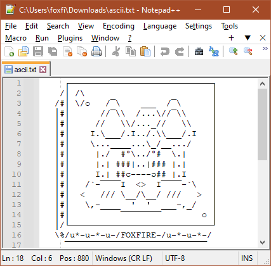Viewport: 271px width, 266px height.
Task: Expand hidden toolbar items chevron
Action: [265, 49]
